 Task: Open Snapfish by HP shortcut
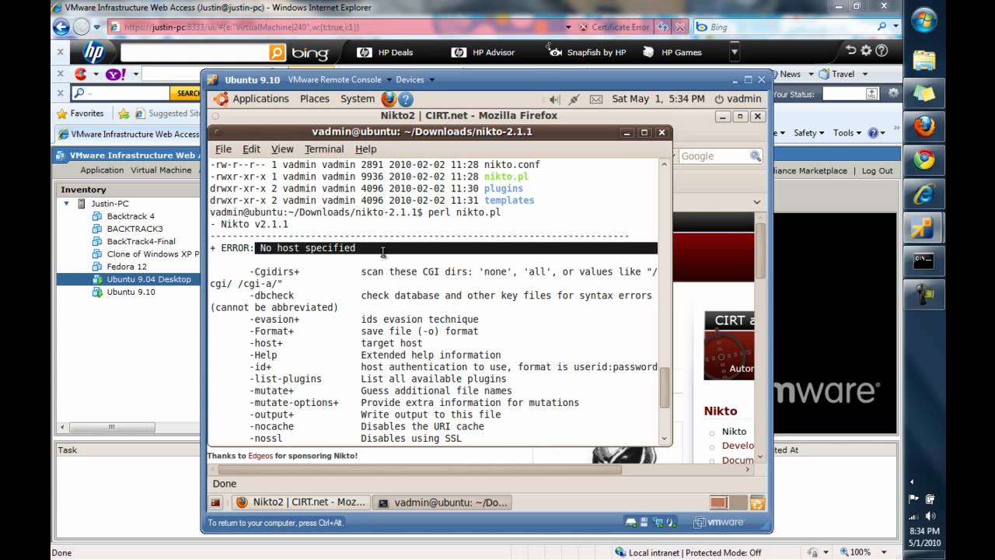click(586, 52)
